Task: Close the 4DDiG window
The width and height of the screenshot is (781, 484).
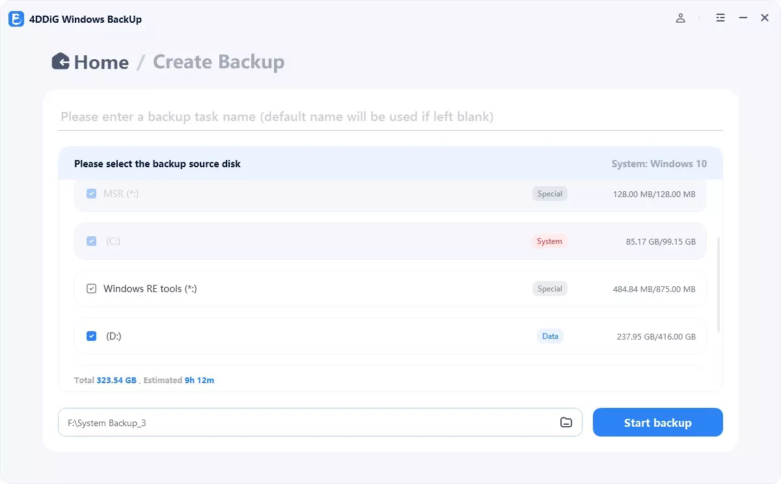Action: 765,18
